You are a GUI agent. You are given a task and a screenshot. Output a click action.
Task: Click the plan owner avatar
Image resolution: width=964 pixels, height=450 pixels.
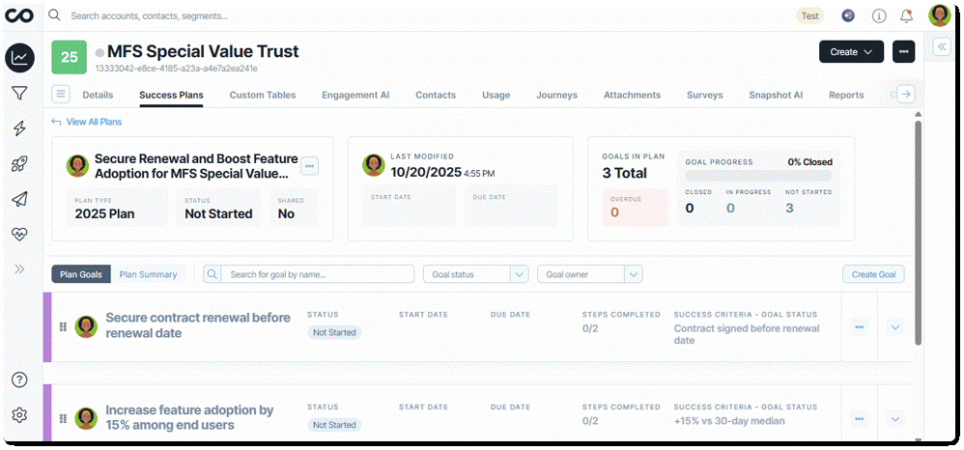[x=78, y=166]
